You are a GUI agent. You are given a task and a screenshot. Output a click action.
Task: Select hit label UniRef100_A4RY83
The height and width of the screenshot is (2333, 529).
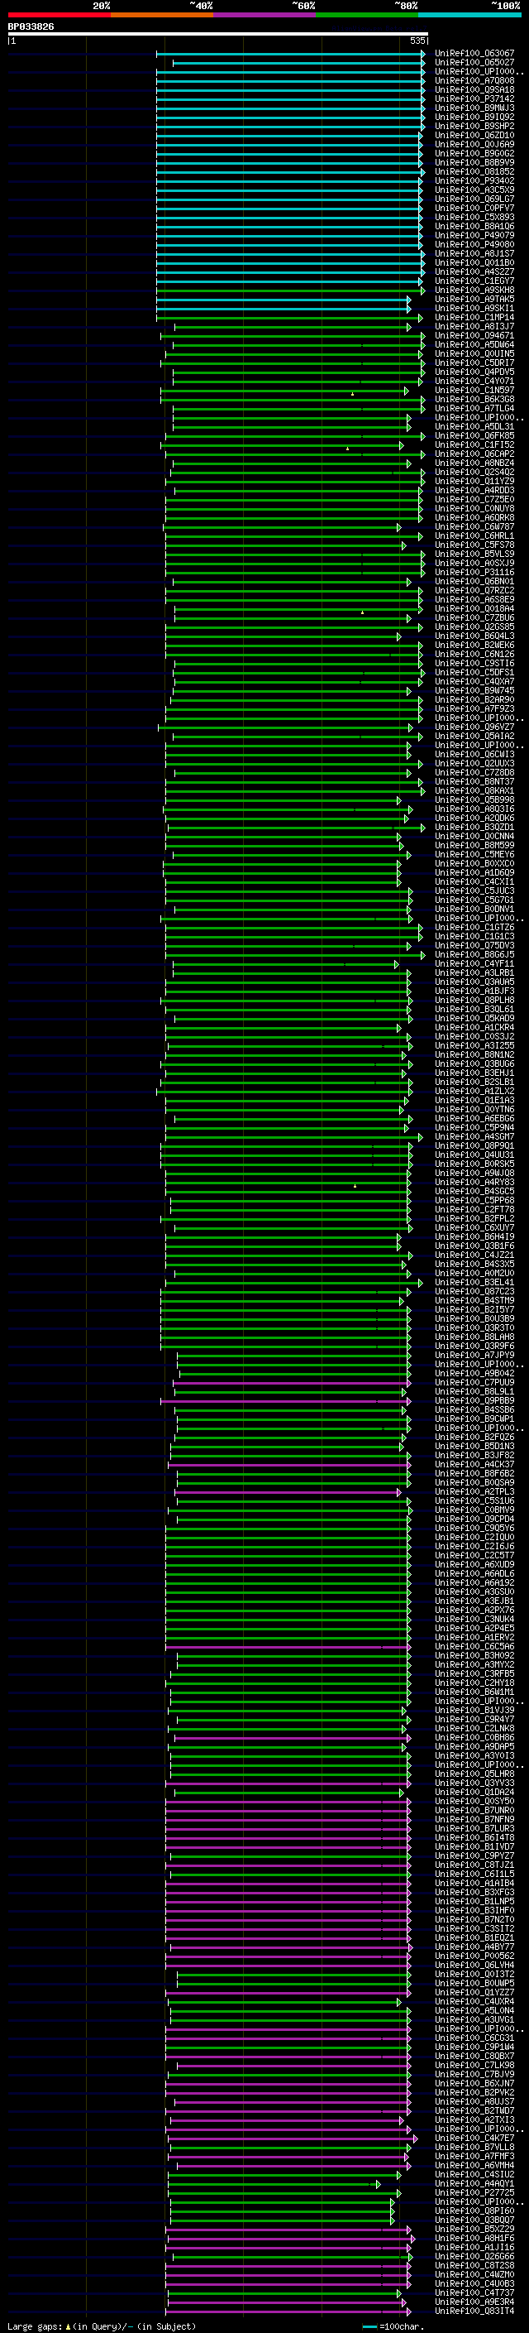coord(474,1182)
